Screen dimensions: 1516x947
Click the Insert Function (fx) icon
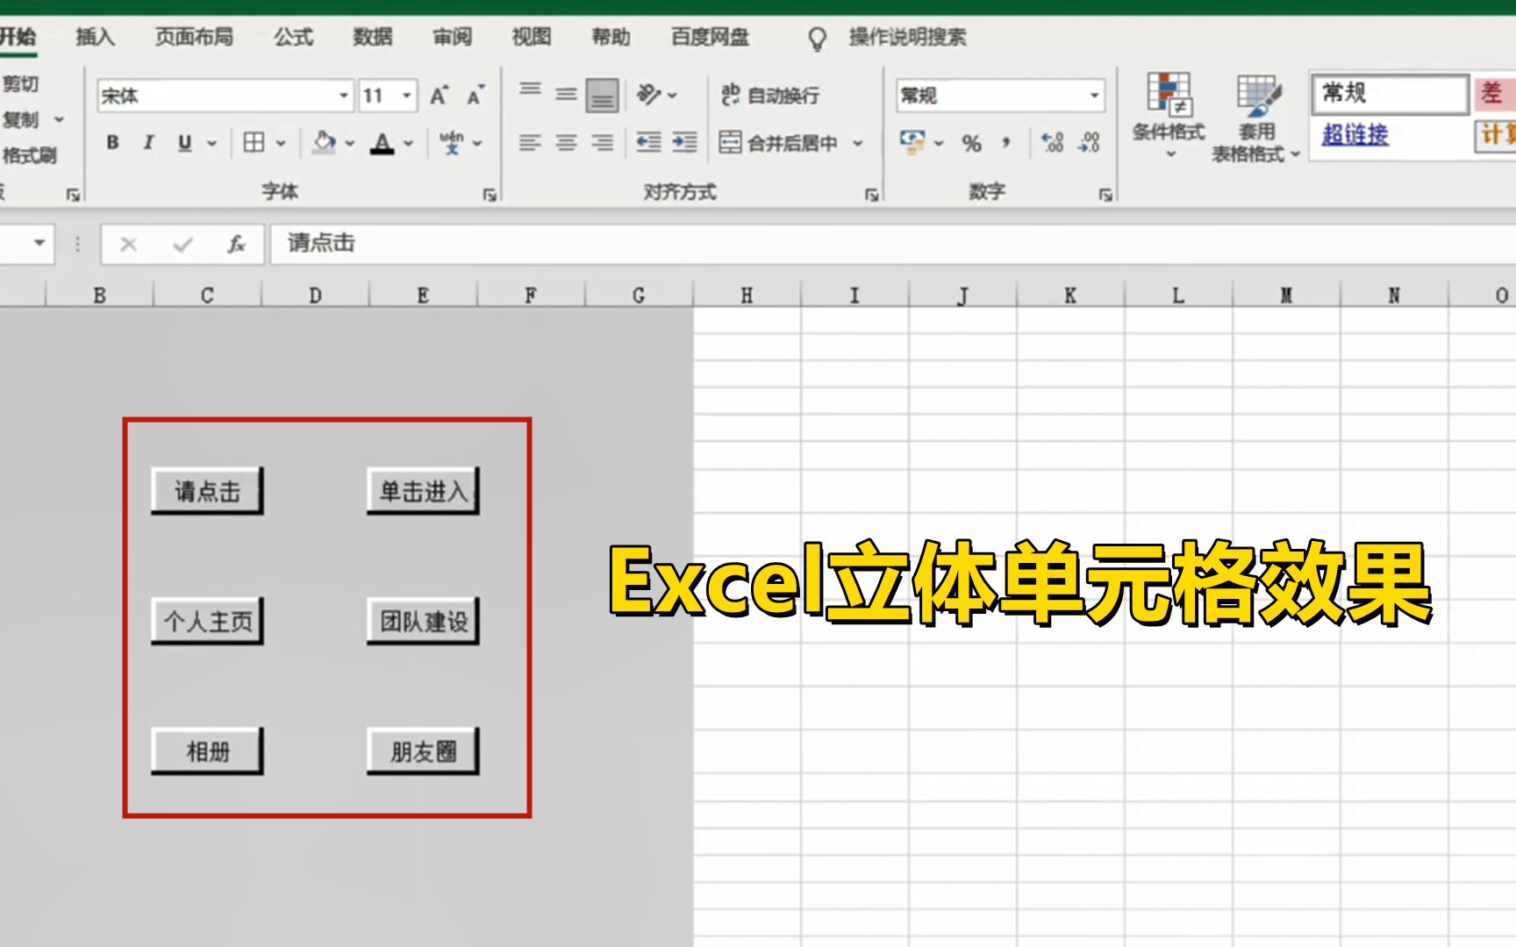(x=235, y=245)
